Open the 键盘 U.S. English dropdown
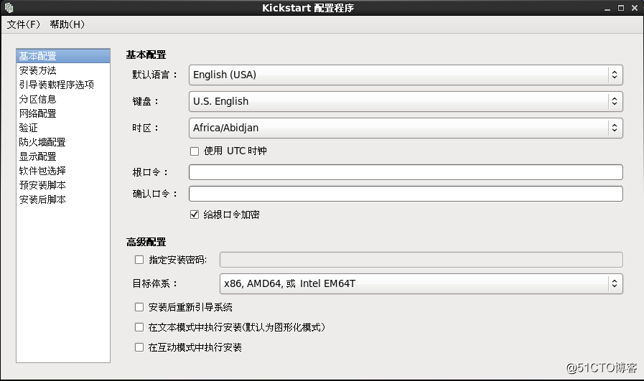644x381 pixels. tap(406, 101)
